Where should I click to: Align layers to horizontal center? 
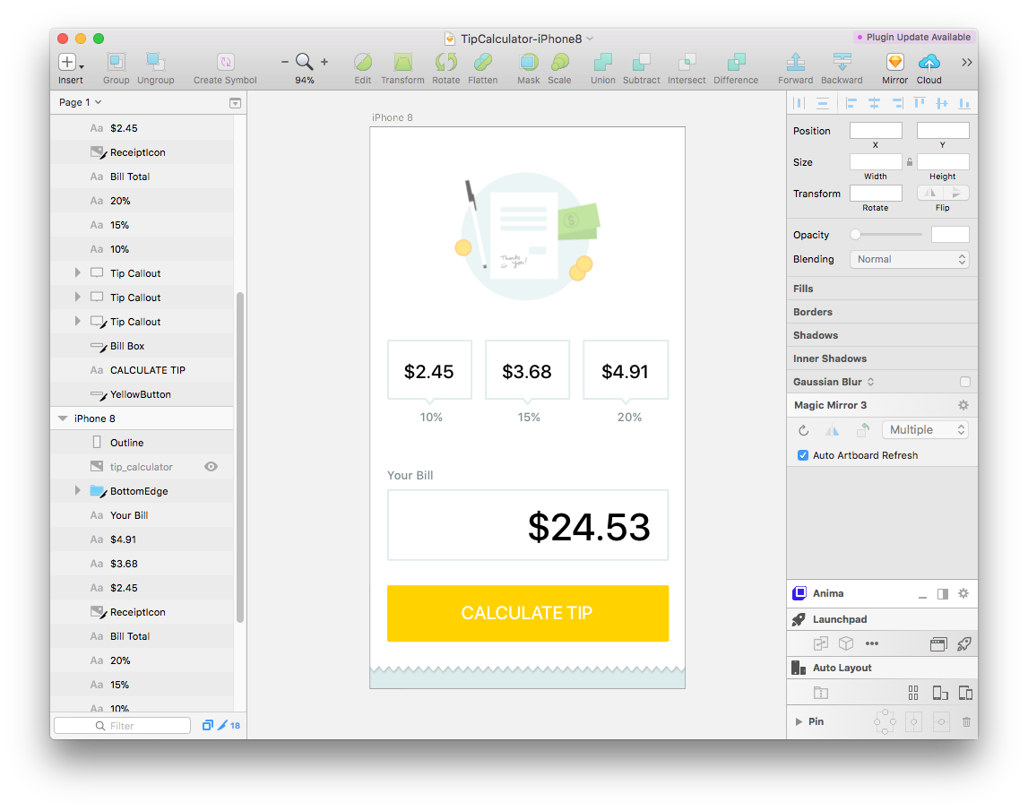pyautogui.click(x=874, y=103)
